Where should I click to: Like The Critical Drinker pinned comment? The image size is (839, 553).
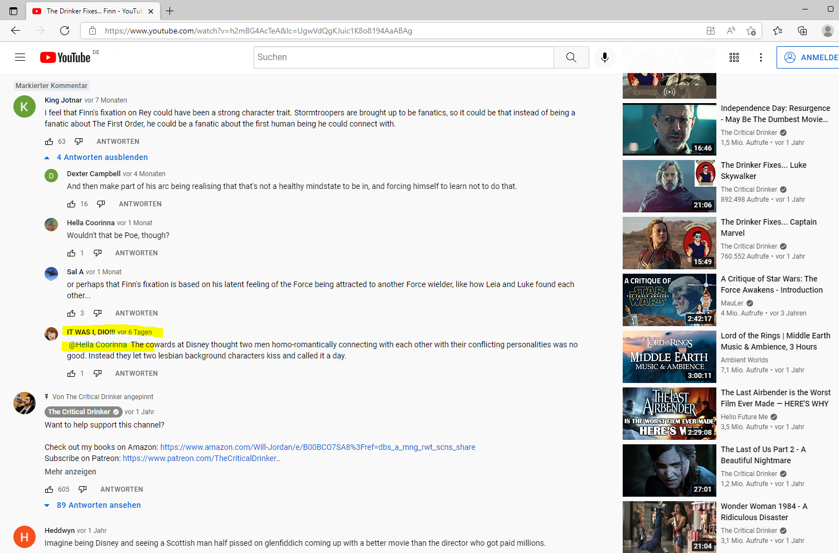pos(49,489)
